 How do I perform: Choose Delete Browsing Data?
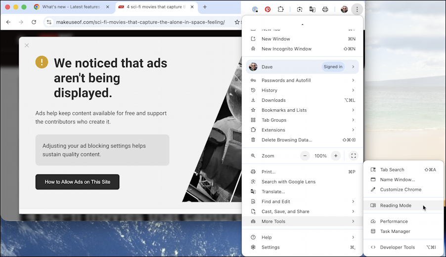[303, 140]
